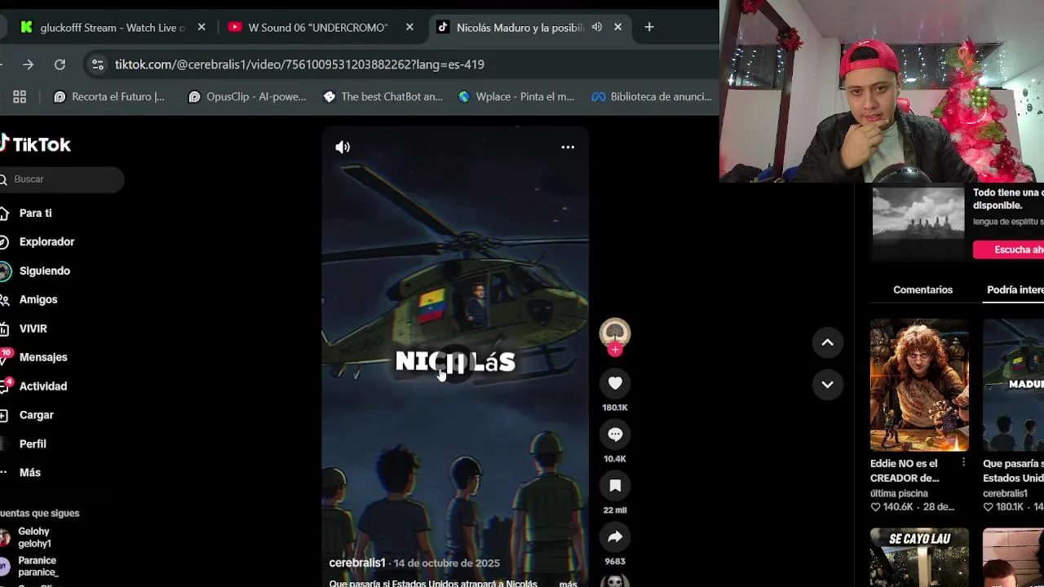Open Amigos in the sidebar
The height and width of the screenshot is (587, 1044).
[38, 300]
